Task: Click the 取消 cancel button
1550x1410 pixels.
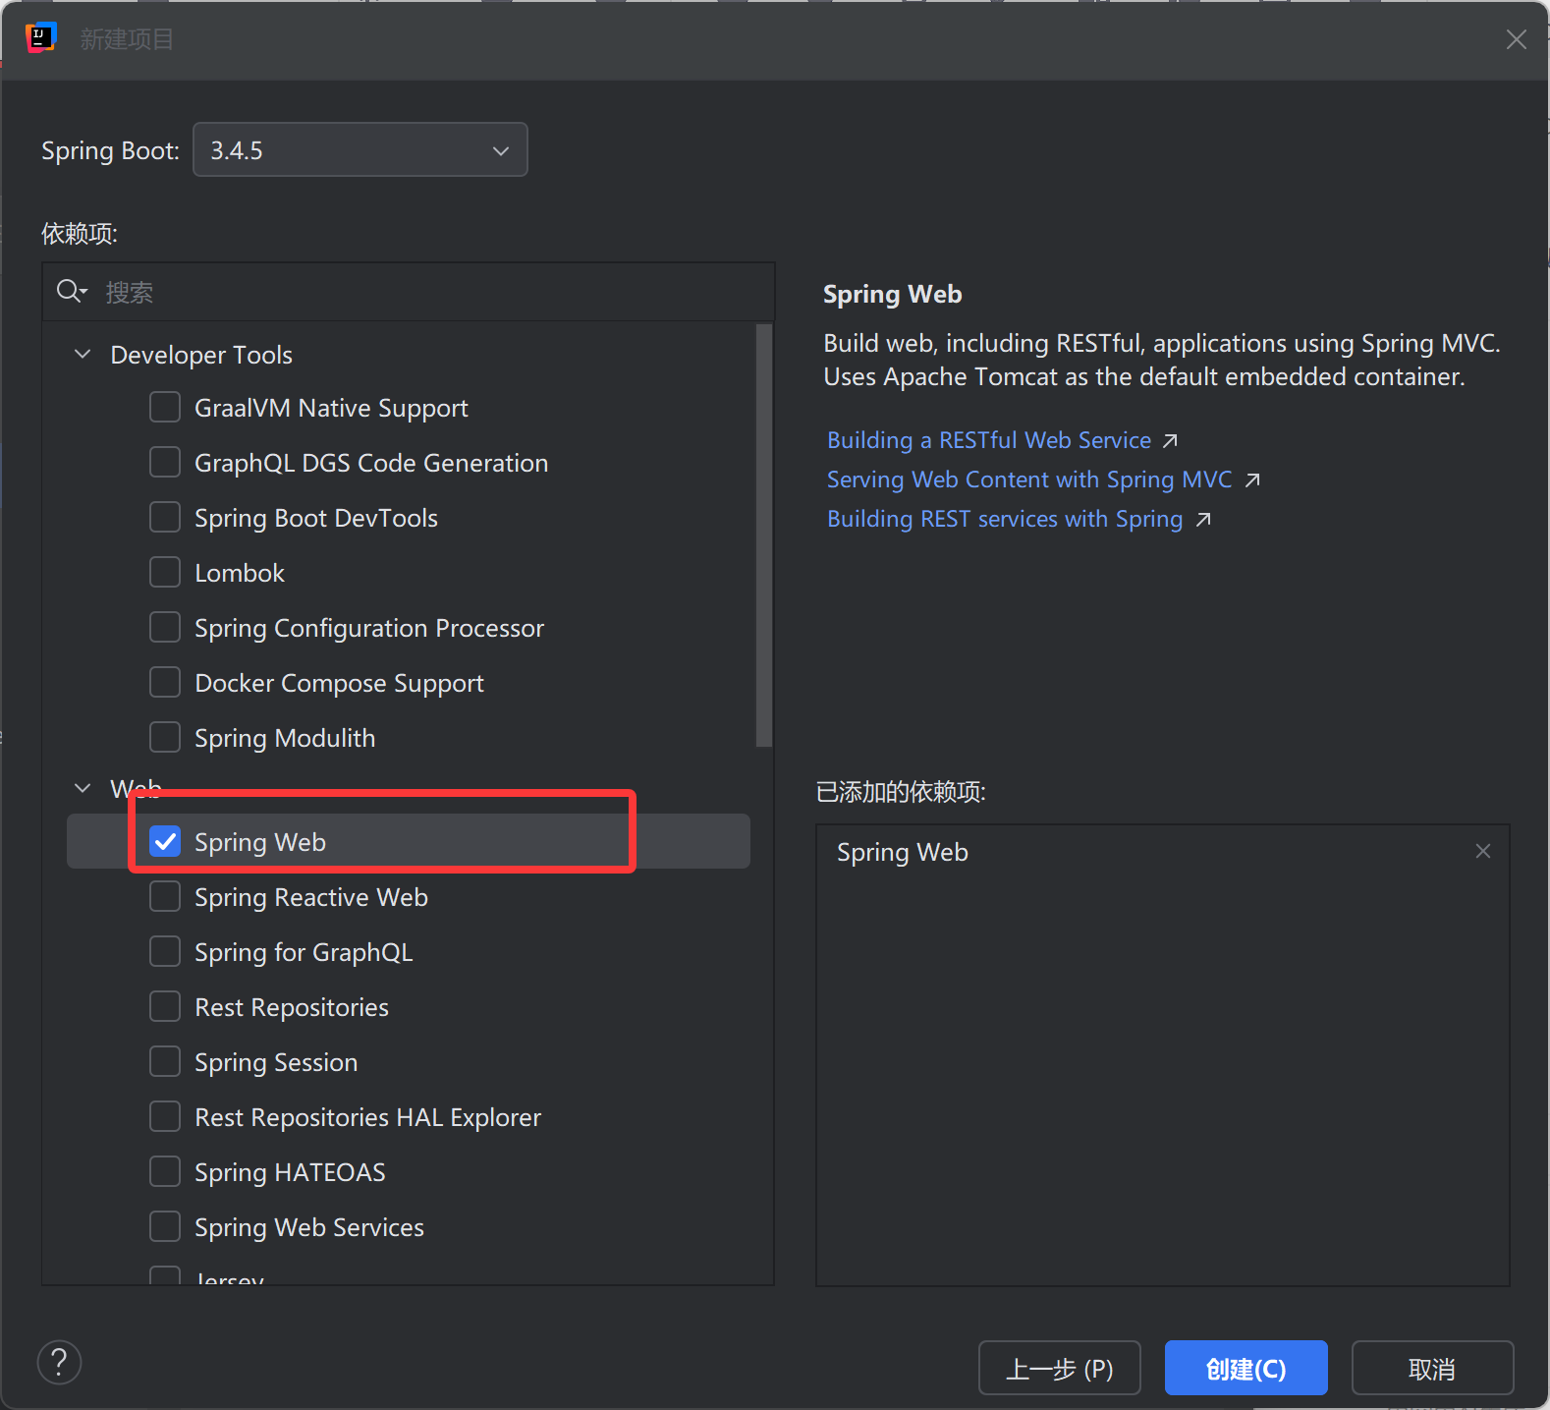Action: [x=1433, y=1368]
